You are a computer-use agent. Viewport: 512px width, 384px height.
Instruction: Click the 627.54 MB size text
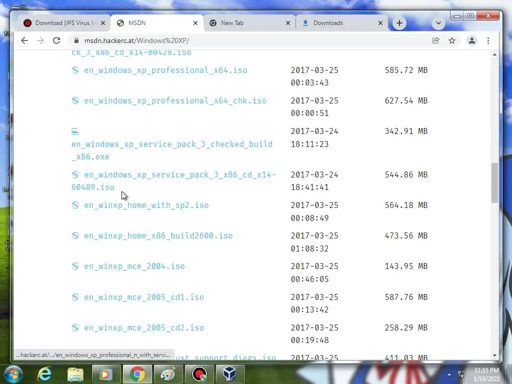[406, 100]
